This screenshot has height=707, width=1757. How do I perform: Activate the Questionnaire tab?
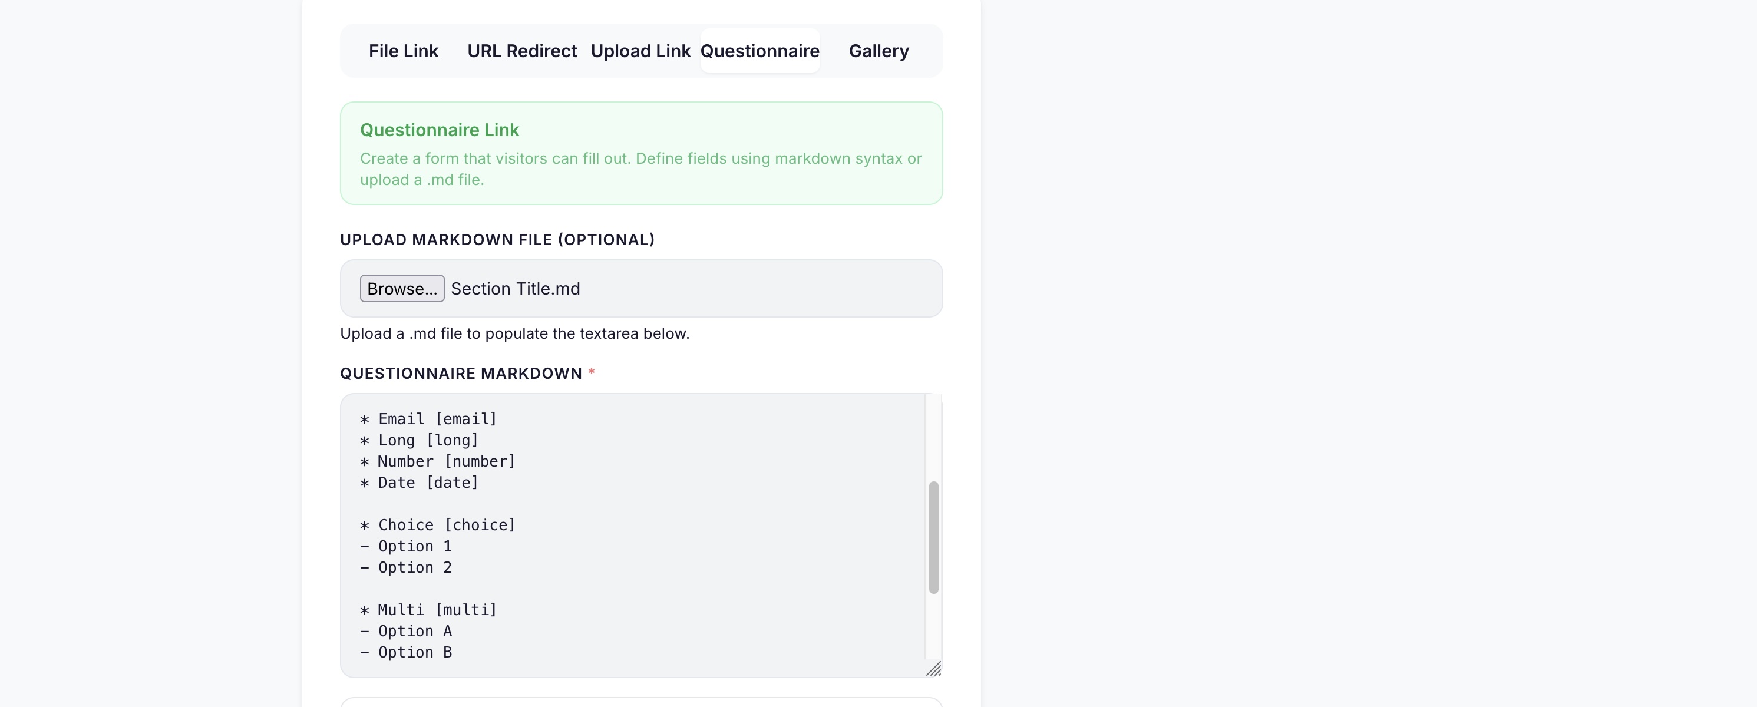(760, 51)
